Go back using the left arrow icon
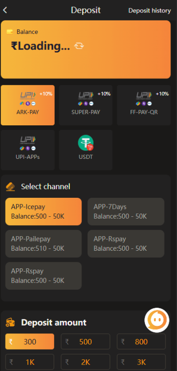Screen dimensions: 177x371 click(5, 10)
